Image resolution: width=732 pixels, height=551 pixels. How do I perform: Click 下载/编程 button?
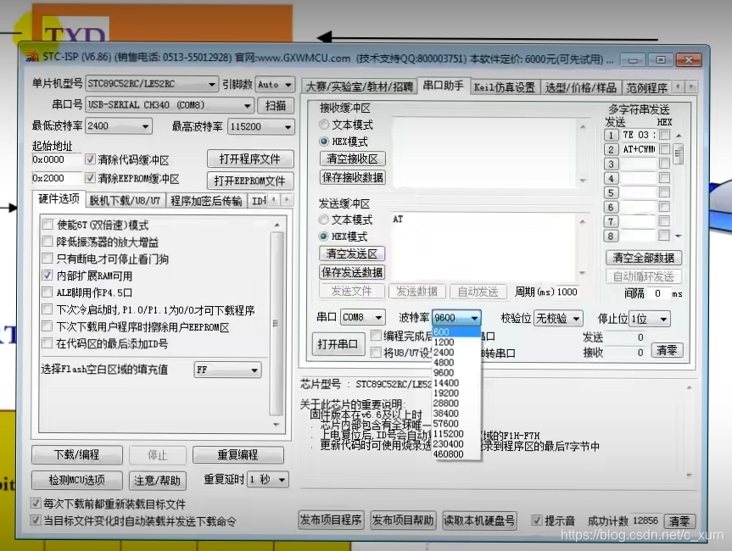click(x=77, y=455)
